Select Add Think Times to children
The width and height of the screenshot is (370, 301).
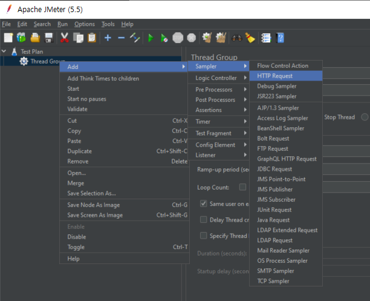click(125, 78)
